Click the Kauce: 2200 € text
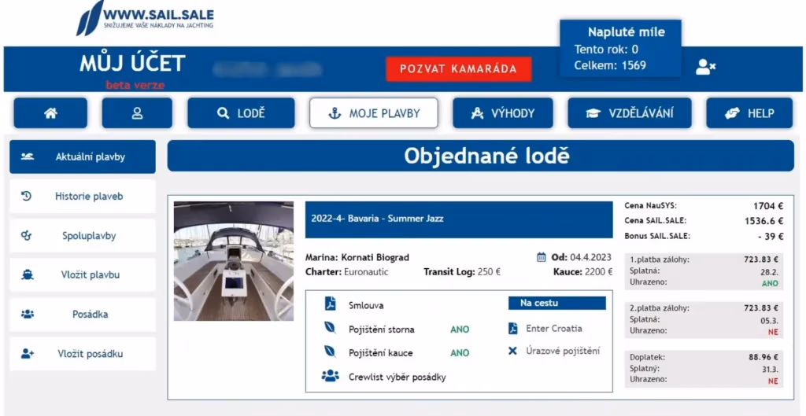Screen dimensions: 806x416 point(583,271)
